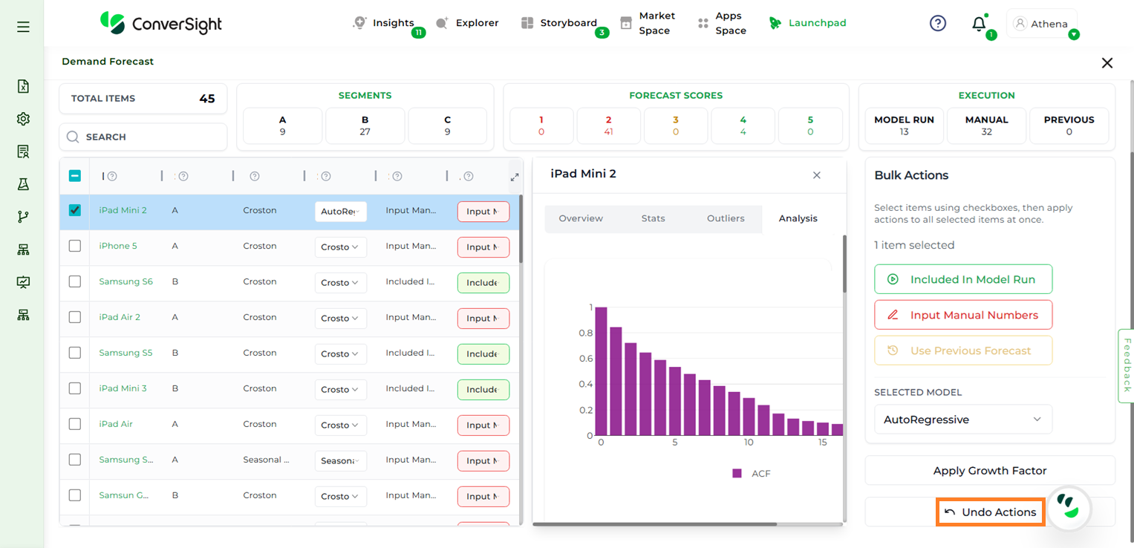Check the iPhone 5 row checkbox

pyautogui.click(x=75, y=246)
